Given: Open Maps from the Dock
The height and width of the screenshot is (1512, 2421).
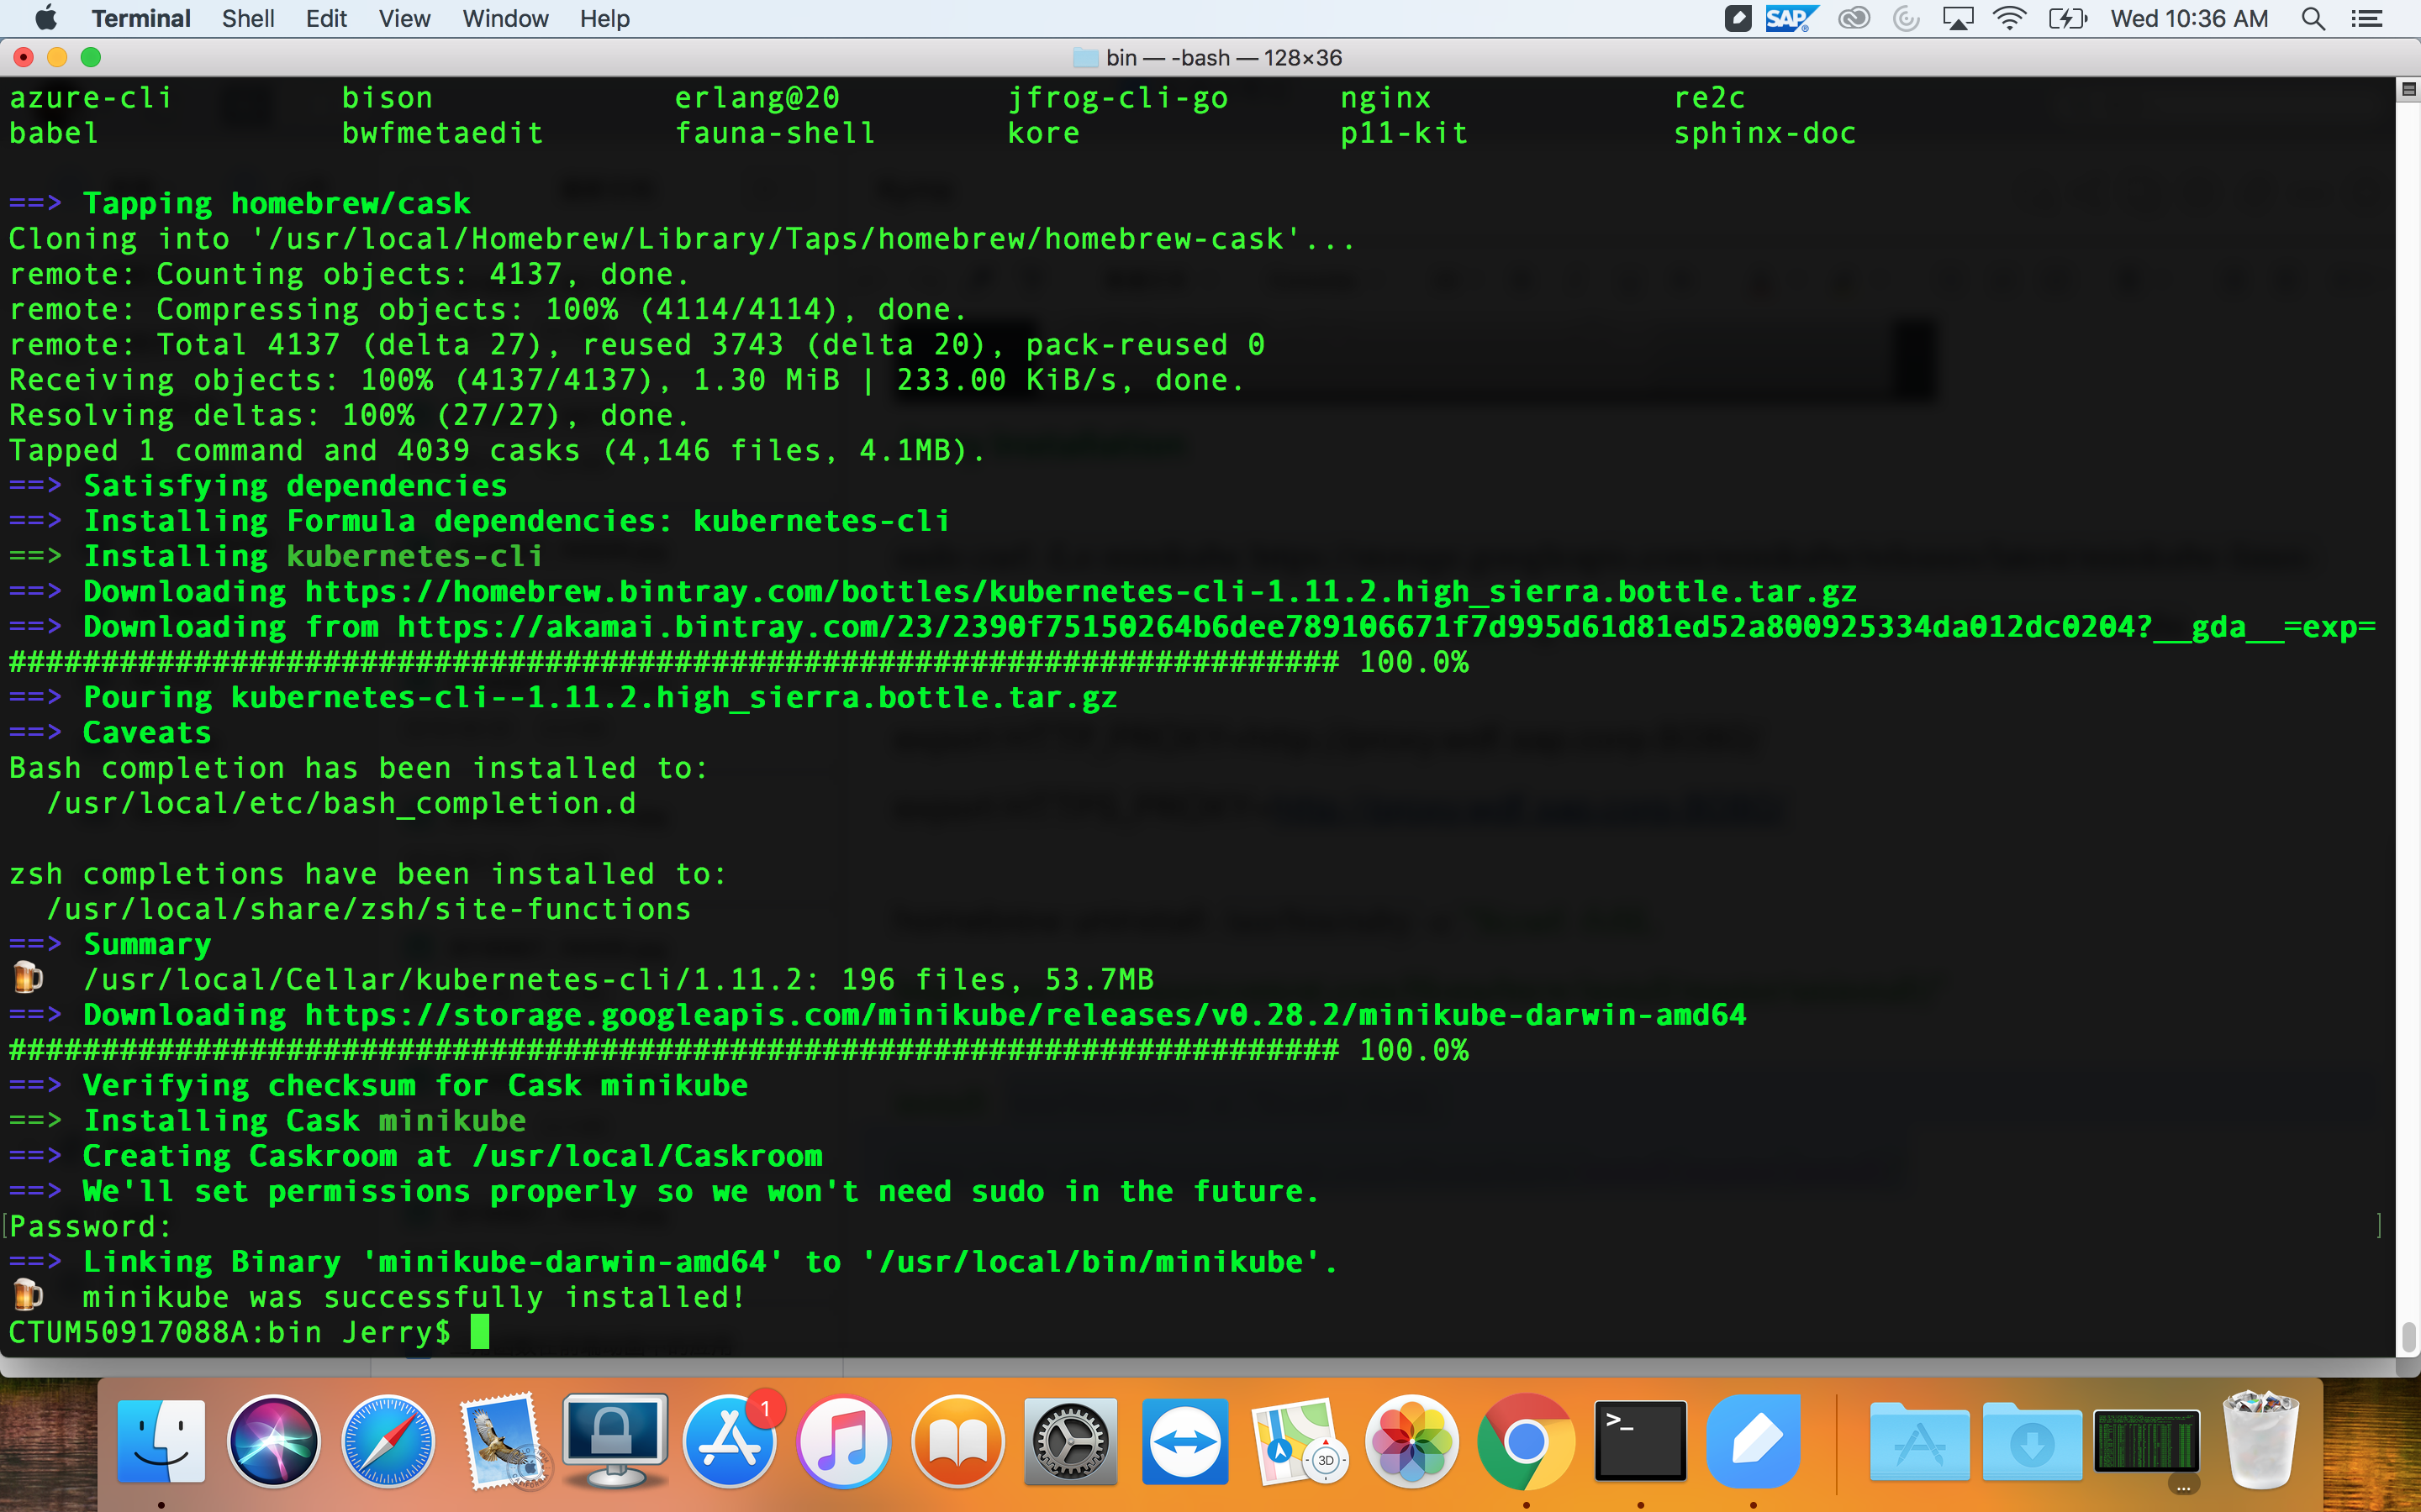Looking at the screenshot, I should click(1299, 1441).
